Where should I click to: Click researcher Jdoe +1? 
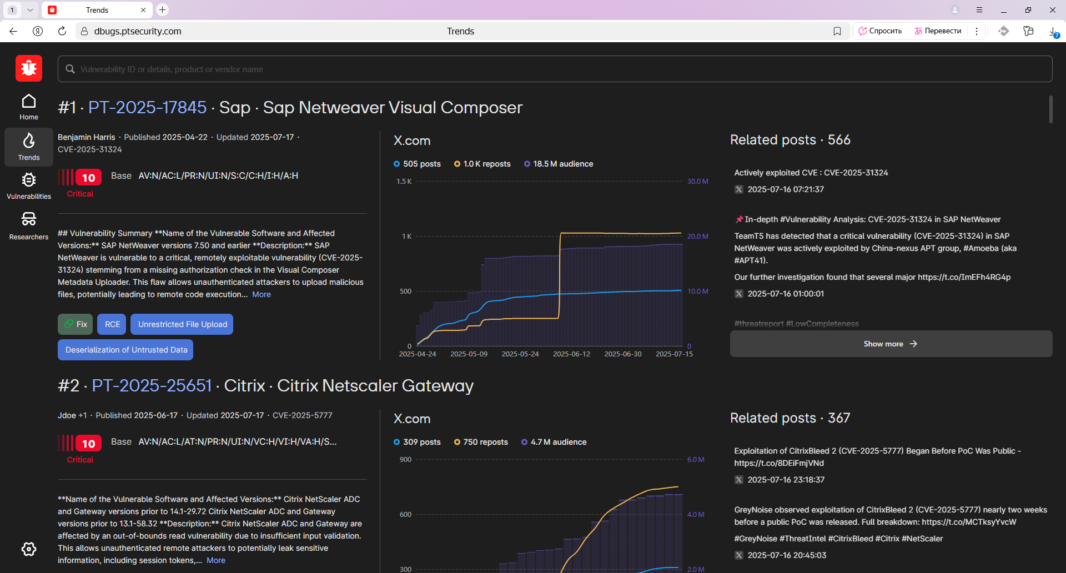(x=72, y=415)
